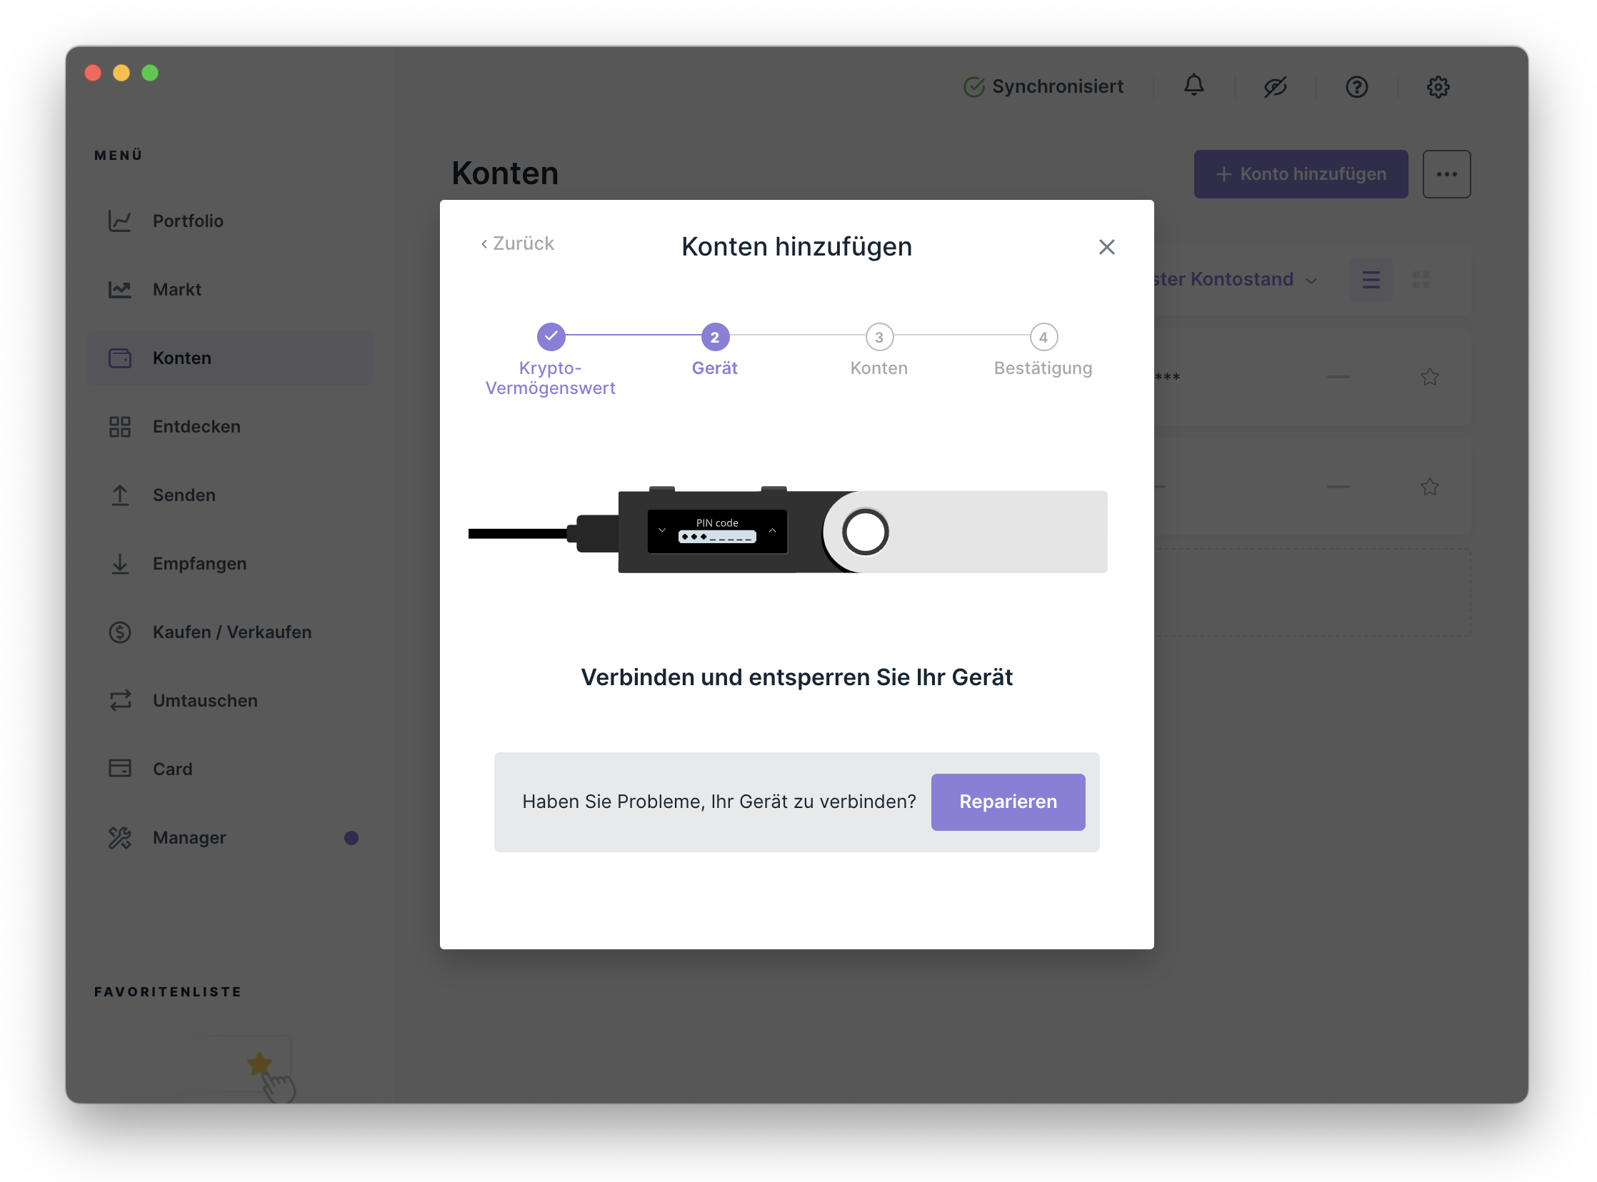The height and width of the screenshot is (1182, 1597).
Task: Toggle the hide balances eye icon
Action: [1275, 87]
